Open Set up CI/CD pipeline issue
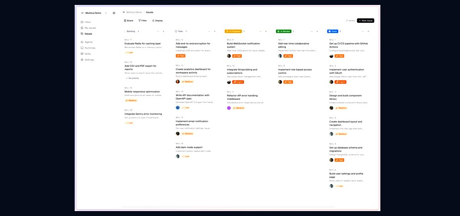This screenshot has height=216, width=460. click(349, 45)
